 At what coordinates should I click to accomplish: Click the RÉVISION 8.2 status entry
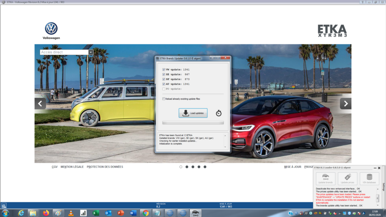point(161,205)
